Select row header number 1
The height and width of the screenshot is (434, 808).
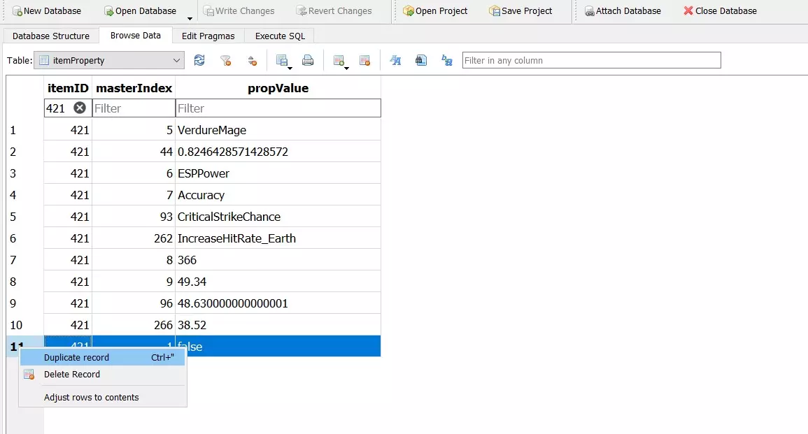24,130
